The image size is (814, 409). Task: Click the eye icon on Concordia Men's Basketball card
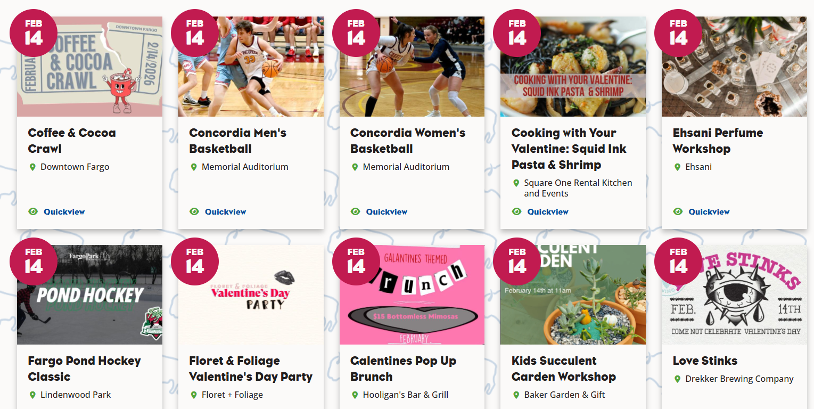point(194,211)
